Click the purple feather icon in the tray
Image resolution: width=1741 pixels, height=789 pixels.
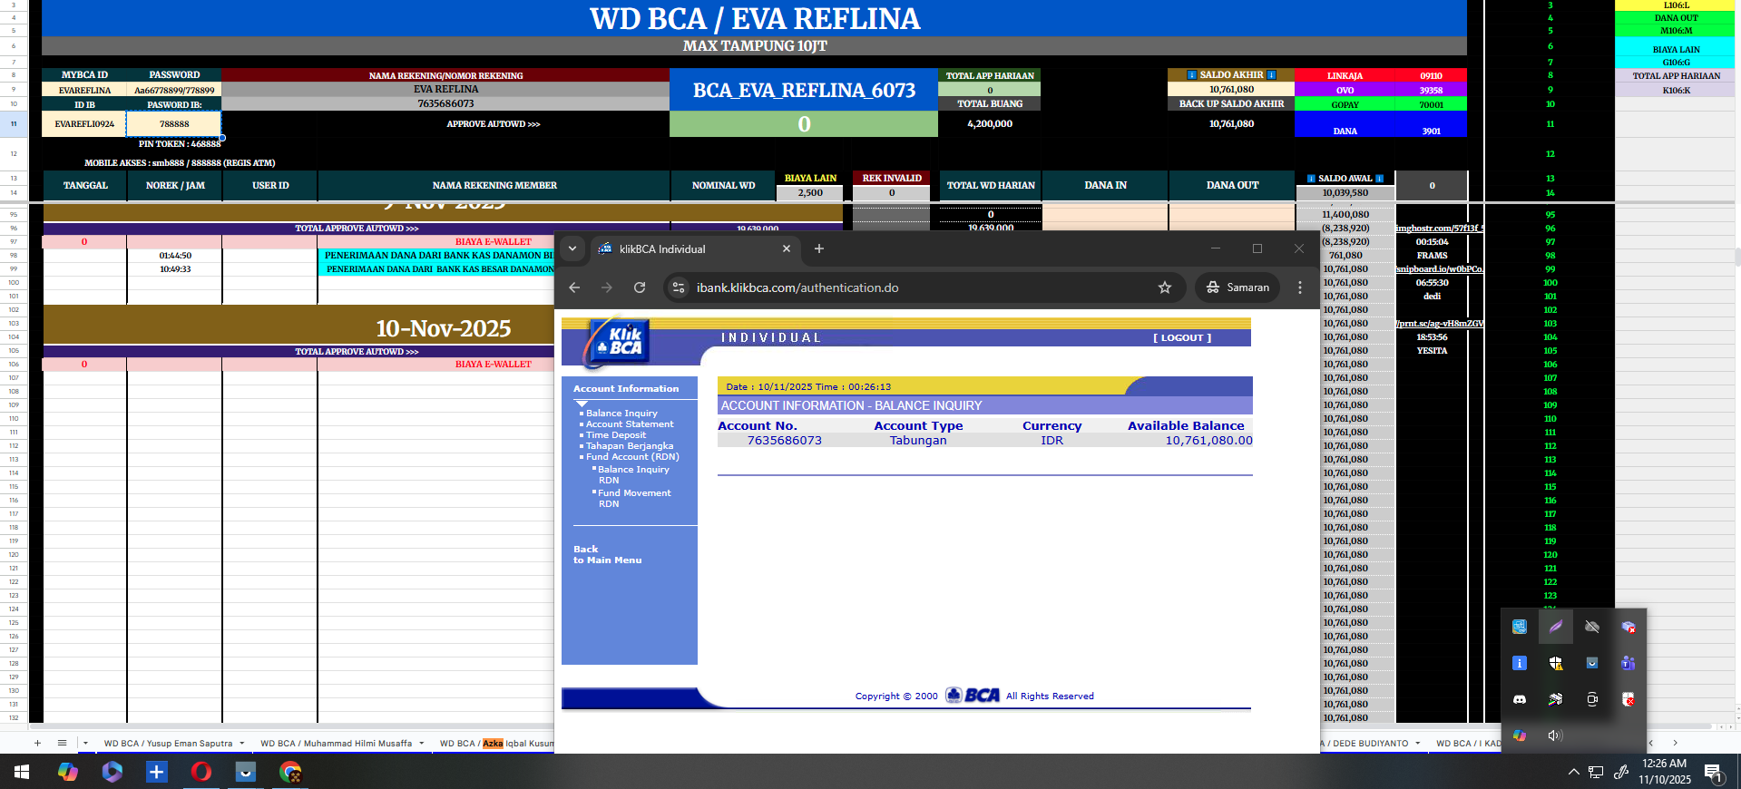click(x=1556, y=627)
